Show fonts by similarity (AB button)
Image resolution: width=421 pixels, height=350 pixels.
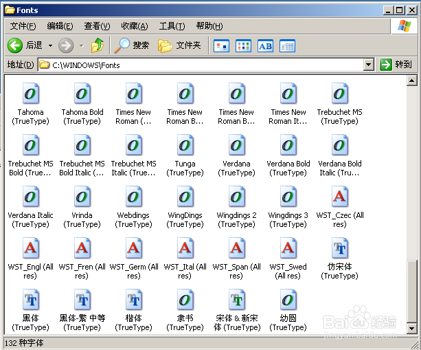pos(265,46)
